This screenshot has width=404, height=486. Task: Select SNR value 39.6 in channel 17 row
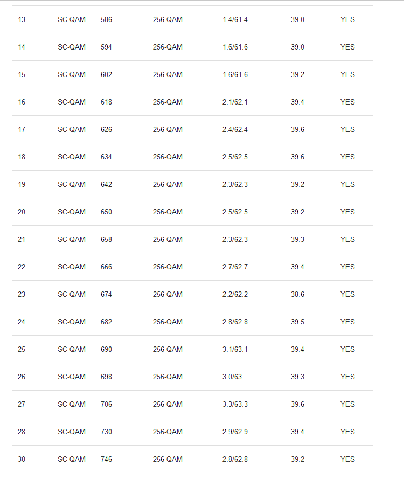tap(297, 129)
